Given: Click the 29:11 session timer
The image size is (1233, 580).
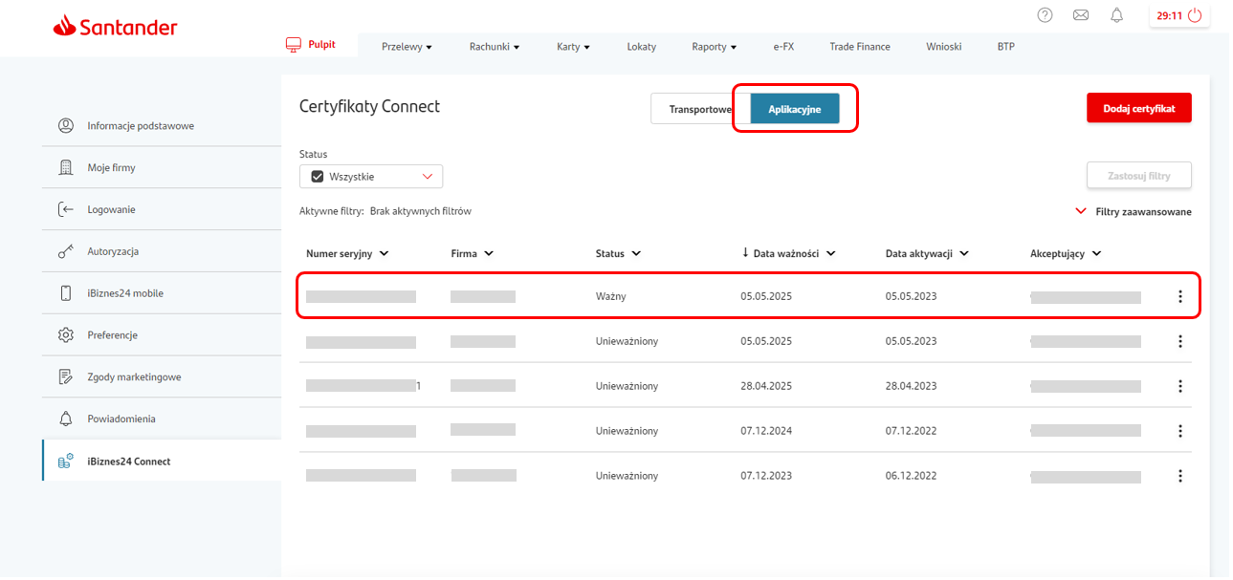Looking at the screenshot, I should tap(1170, 16).
